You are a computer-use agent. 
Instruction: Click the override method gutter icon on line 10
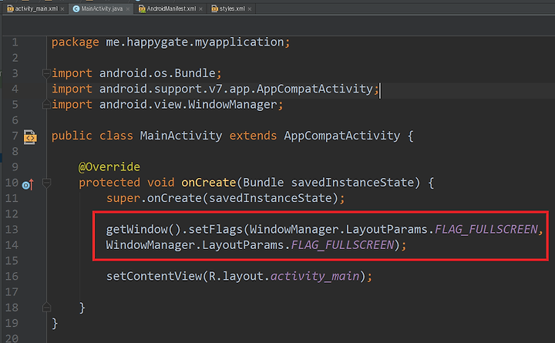[x=28, y=184]
